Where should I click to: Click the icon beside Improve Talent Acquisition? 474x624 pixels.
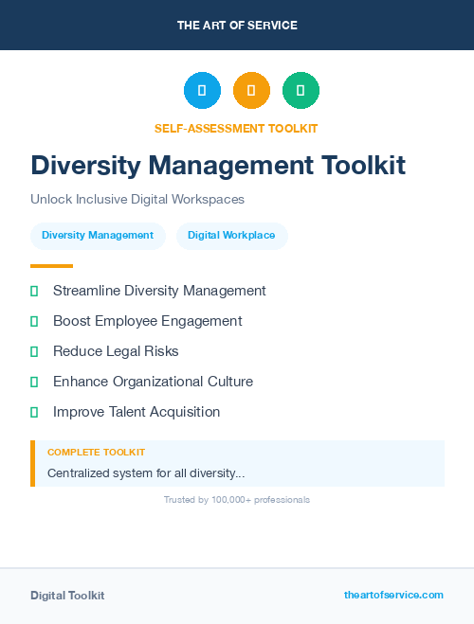point(34,412)
